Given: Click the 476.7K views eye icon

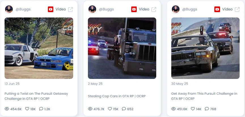Looking at the screenshot, I should (90, 109).
